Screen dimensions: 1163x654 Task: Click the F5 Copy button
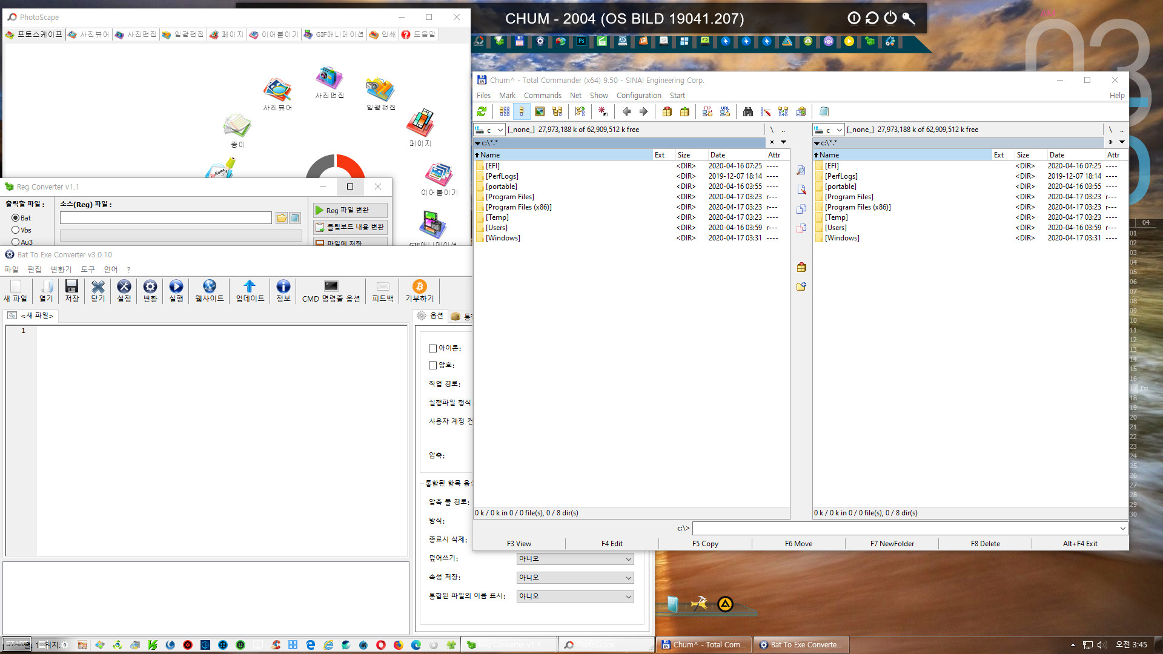705,544
